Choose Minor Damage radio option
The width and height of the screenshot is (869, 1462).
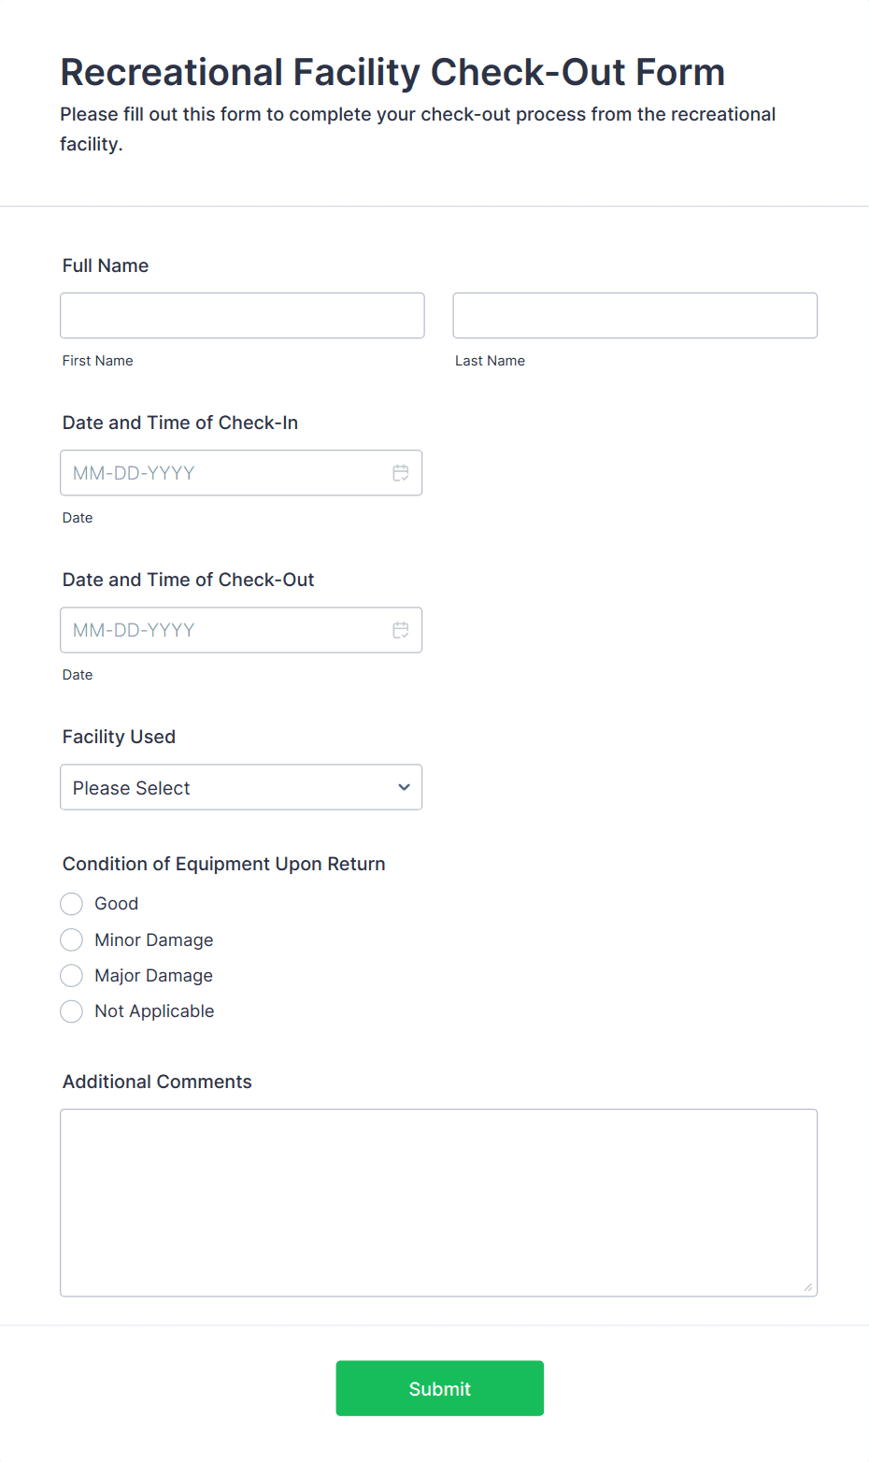[x=72, y=939]
